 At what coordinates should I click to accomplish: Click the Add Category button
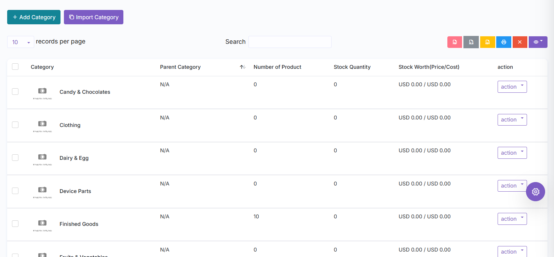point(34,17)
